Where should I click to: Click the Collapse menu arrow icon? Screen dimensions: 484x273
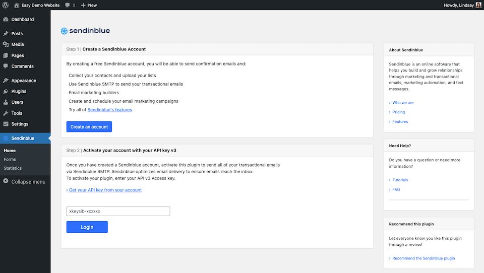pyautogui.click(x=6, y=181)
